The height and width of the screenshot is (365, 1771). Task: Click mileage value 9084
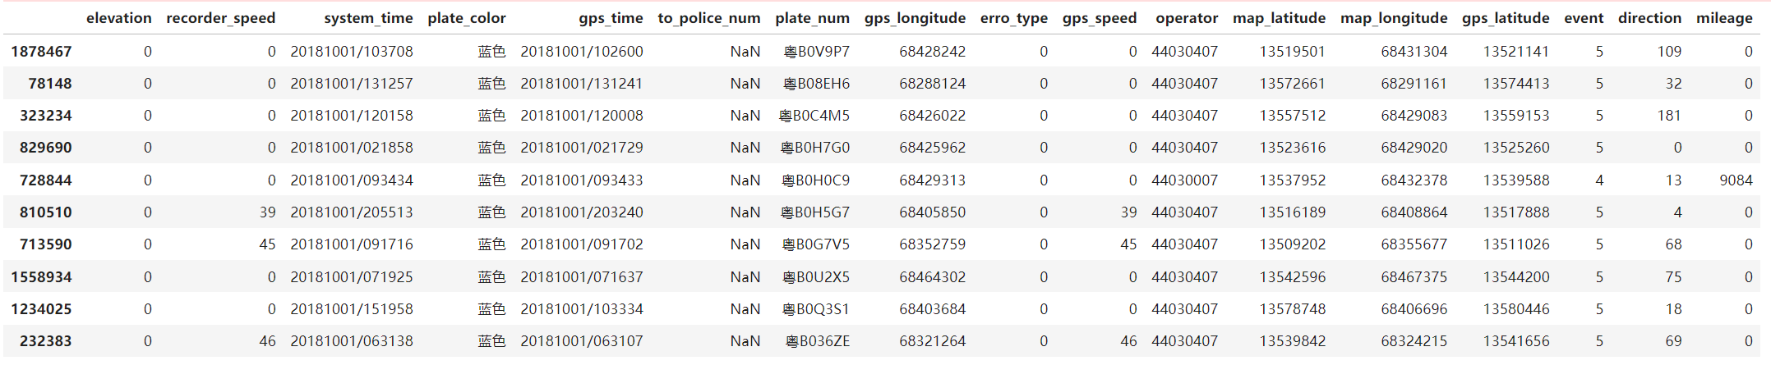point(1736,180)
